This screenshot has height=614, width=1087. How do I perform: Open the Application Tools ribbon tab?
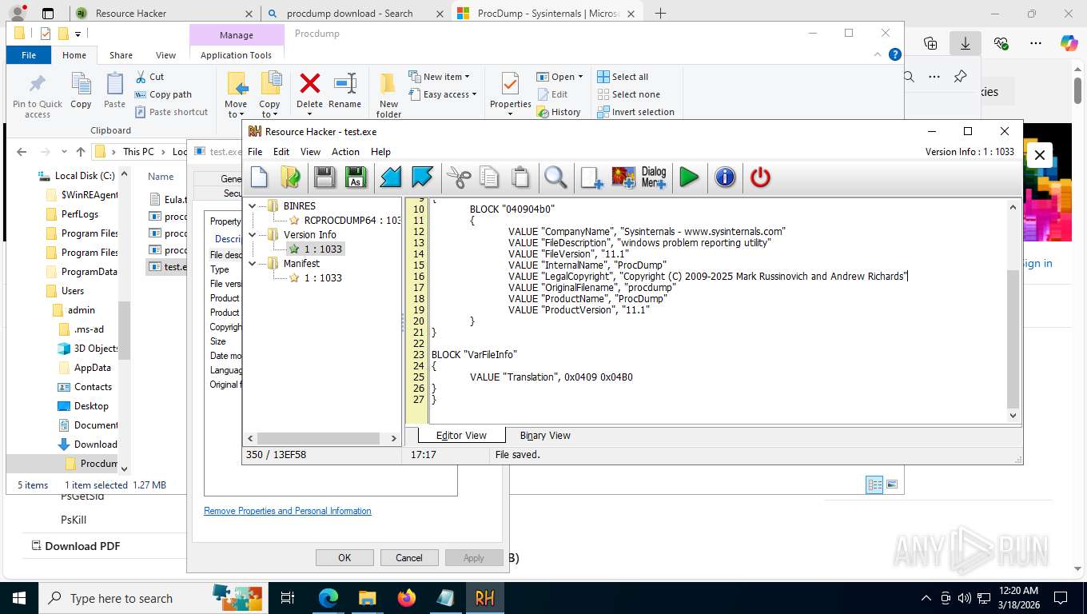click(x=236, y=55)
